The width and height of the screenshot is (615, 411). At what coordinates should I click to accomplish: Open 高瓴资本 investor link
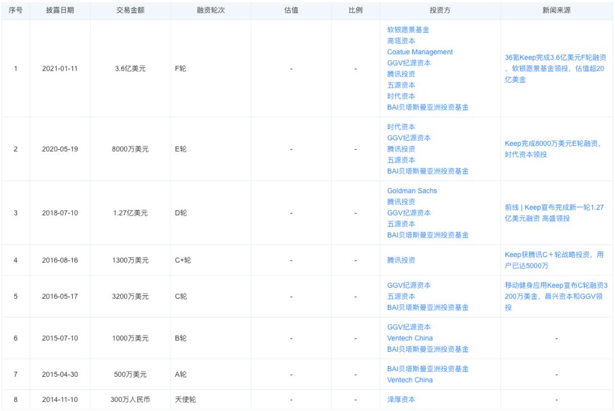401,41
